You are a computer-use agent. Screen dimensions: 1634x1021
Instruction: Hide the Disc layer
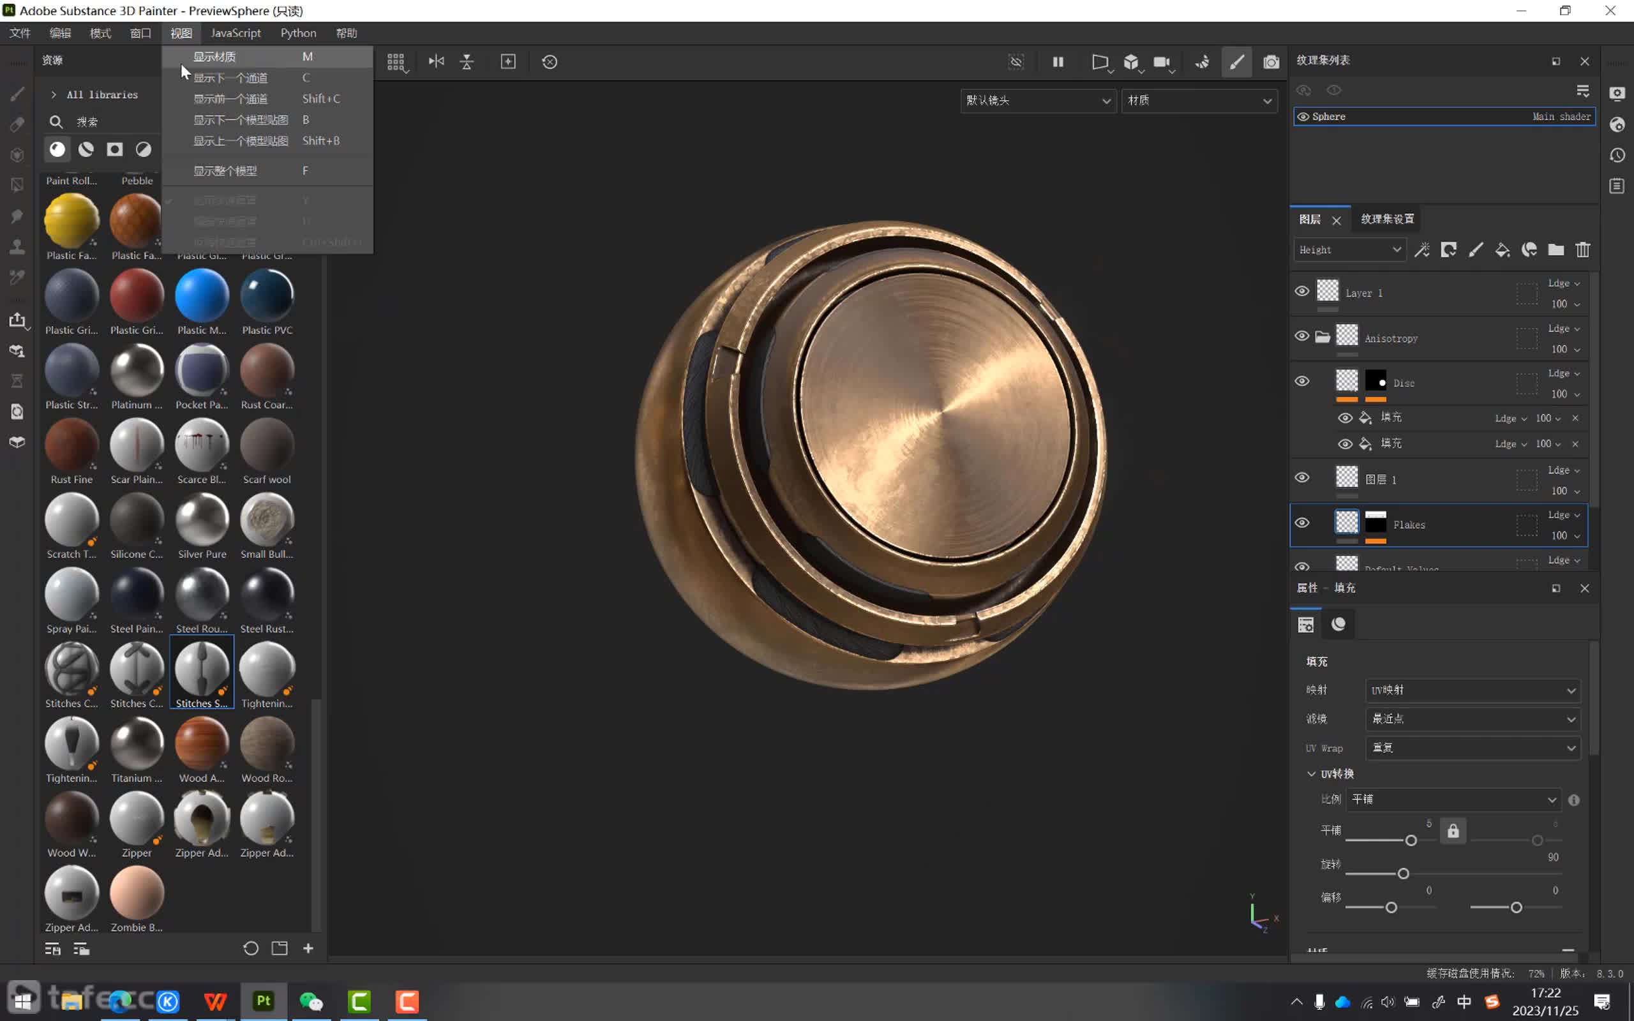click(1302, 382)
